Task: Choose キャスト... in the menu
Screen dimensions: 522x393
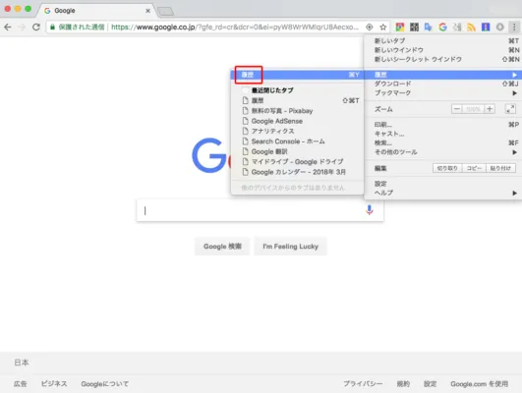Action: [443, 134]
